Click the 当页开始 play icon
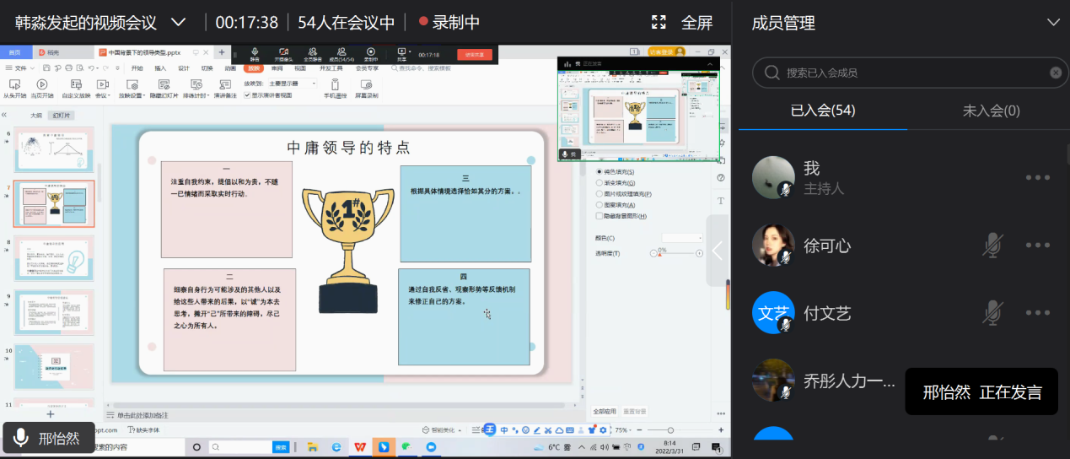 click(x=40, y=84)
